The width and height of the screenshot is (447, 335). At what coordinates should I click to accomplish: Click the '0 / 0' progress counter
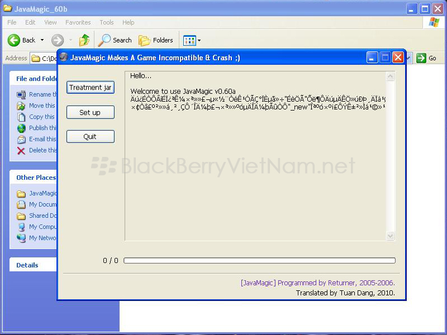pos(111,260)
